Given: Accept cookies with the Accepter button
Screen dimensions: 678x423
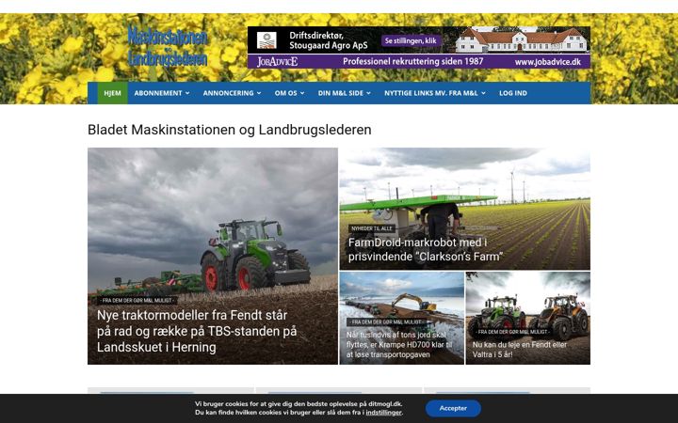Looking at the screenshot, I should pyautogui.click(x=453, y=408).
